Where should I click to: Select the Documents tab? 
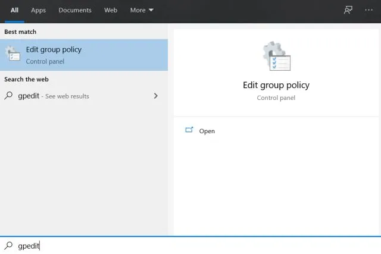tap(75, 10)
